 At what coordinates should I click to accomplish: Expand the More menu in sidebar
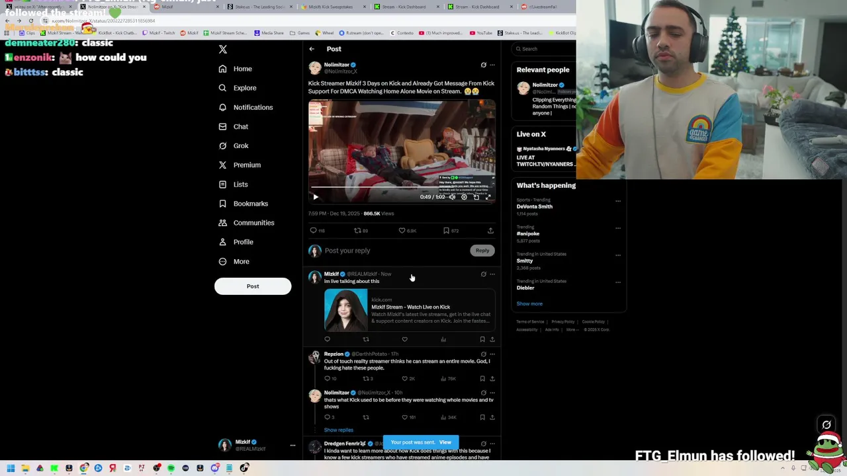234,261
